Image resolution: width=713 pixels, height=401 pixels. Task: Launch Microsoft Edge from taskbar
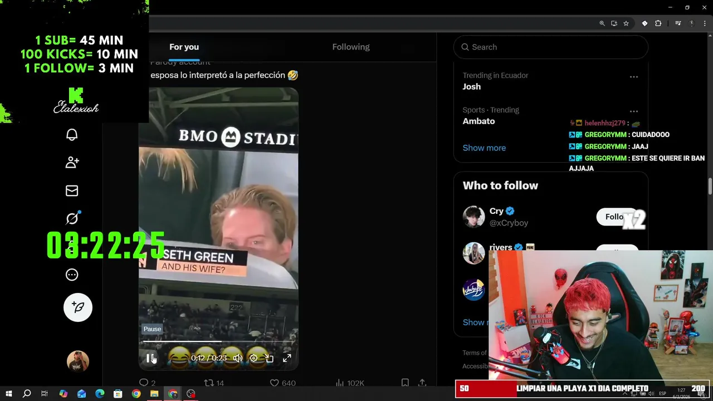tap(100, 394)
